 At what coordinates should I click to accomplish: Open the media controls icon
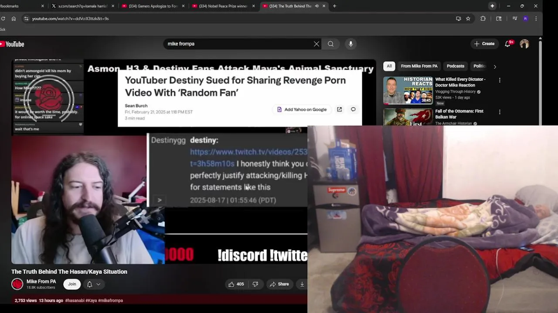point(515,19)
